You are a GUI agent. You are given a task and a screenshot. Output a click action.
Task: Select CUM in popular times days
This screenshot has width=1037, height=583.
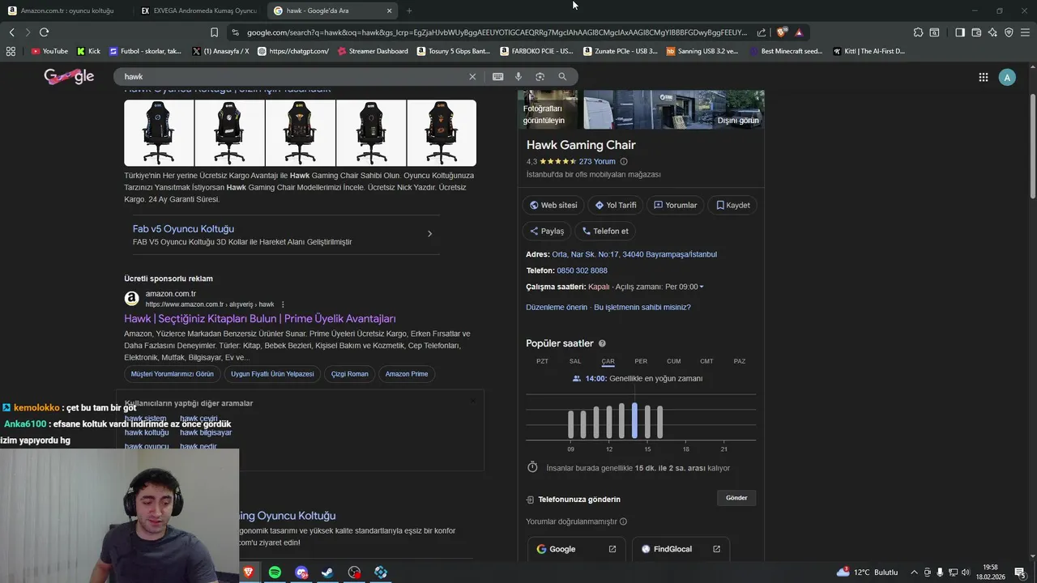point(673,361)
